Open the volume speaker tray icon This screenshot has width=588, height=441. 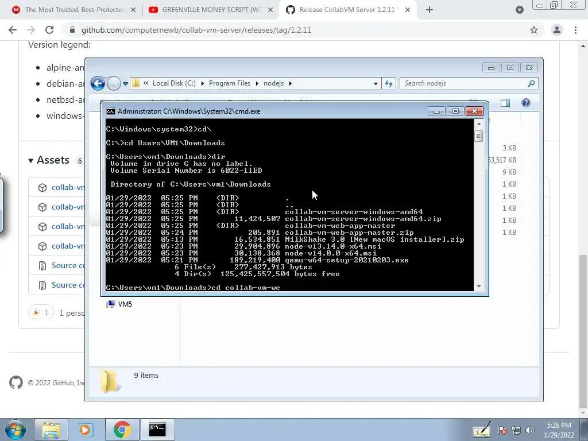tap(529, 430)
